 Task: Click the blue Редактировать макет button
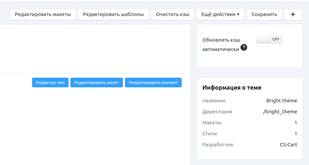(97, 83)
